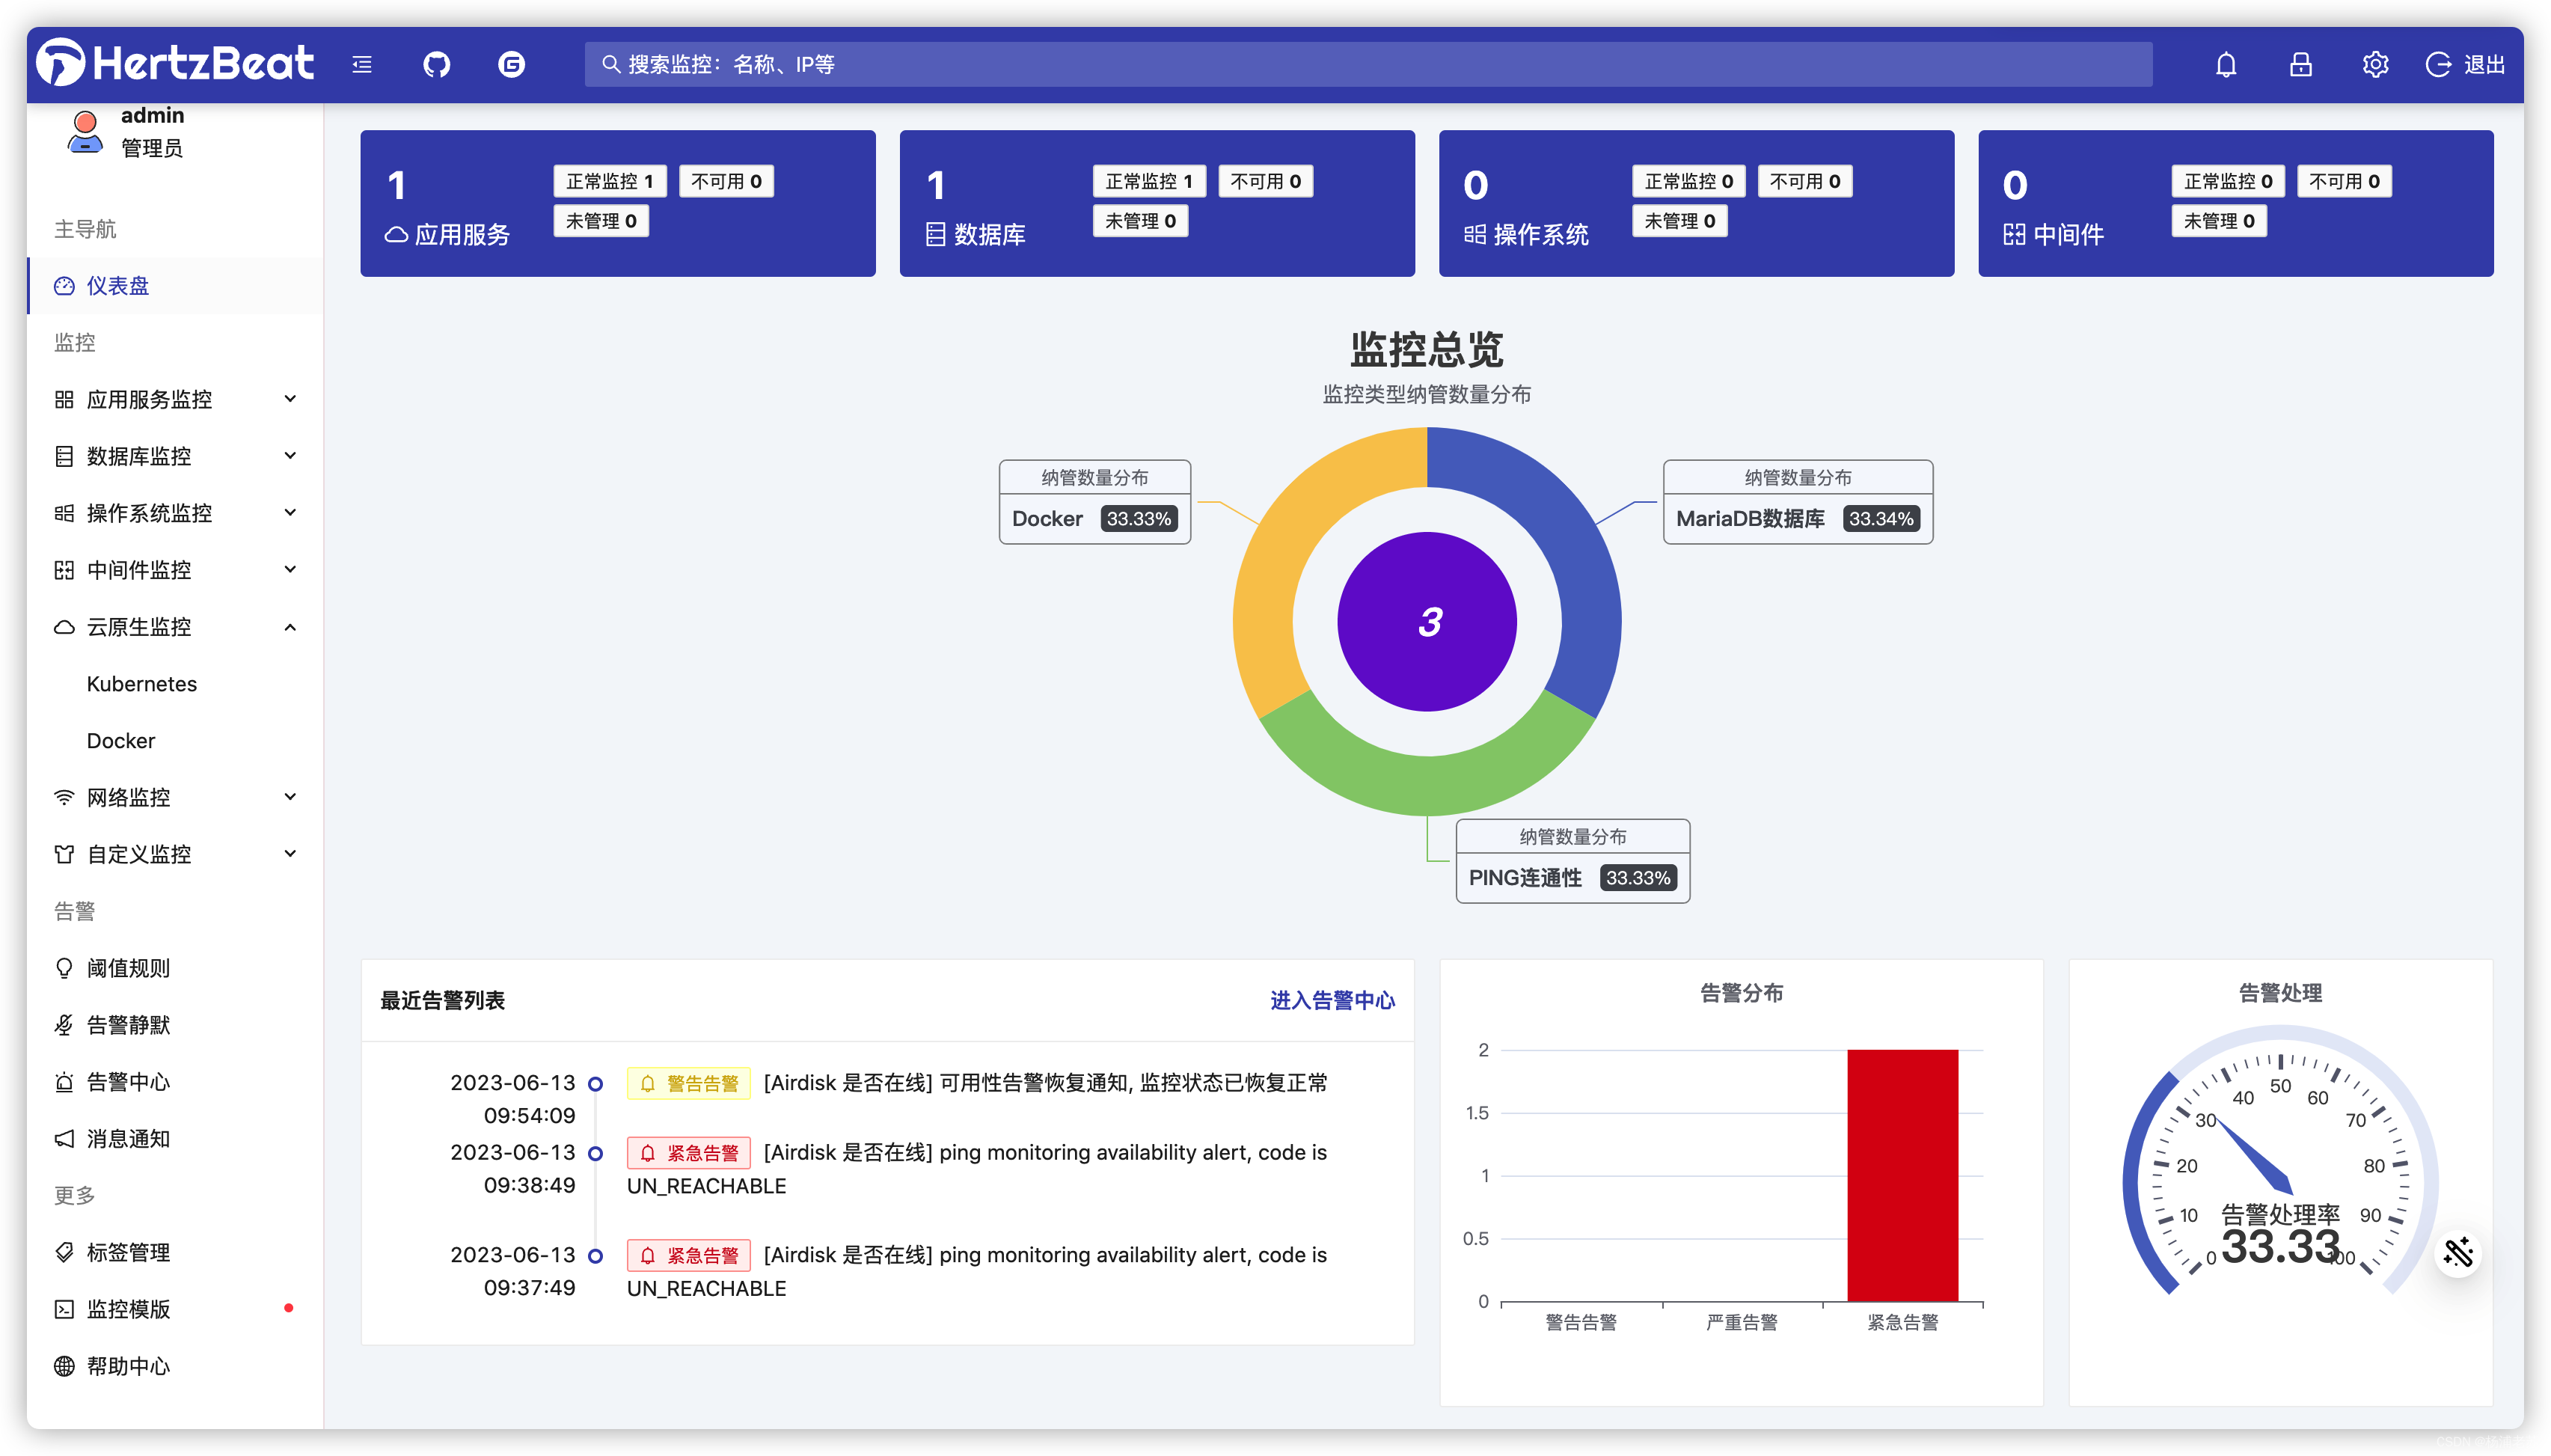Open notifications bell icon

2225,65
